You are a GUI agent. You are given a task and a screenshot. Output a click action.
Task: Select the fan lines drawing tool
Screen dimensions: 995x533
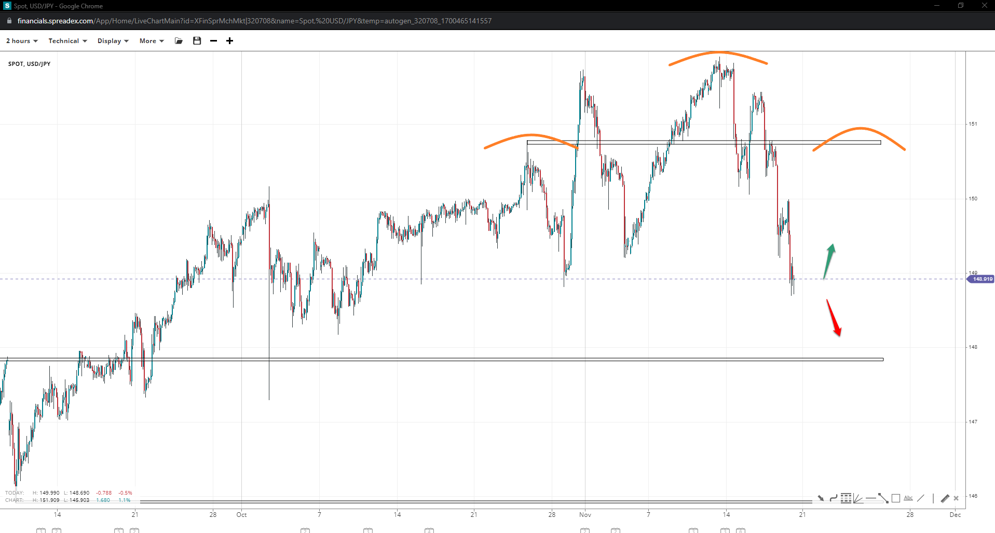[858, 498]
